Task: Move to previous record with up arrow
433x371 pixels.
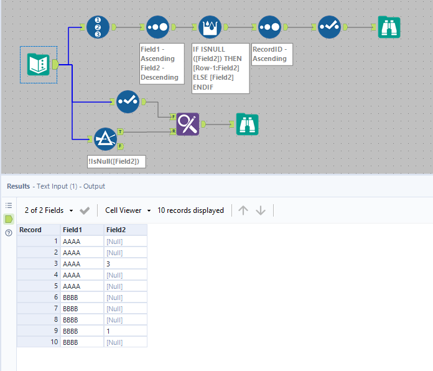Action: 243,210
